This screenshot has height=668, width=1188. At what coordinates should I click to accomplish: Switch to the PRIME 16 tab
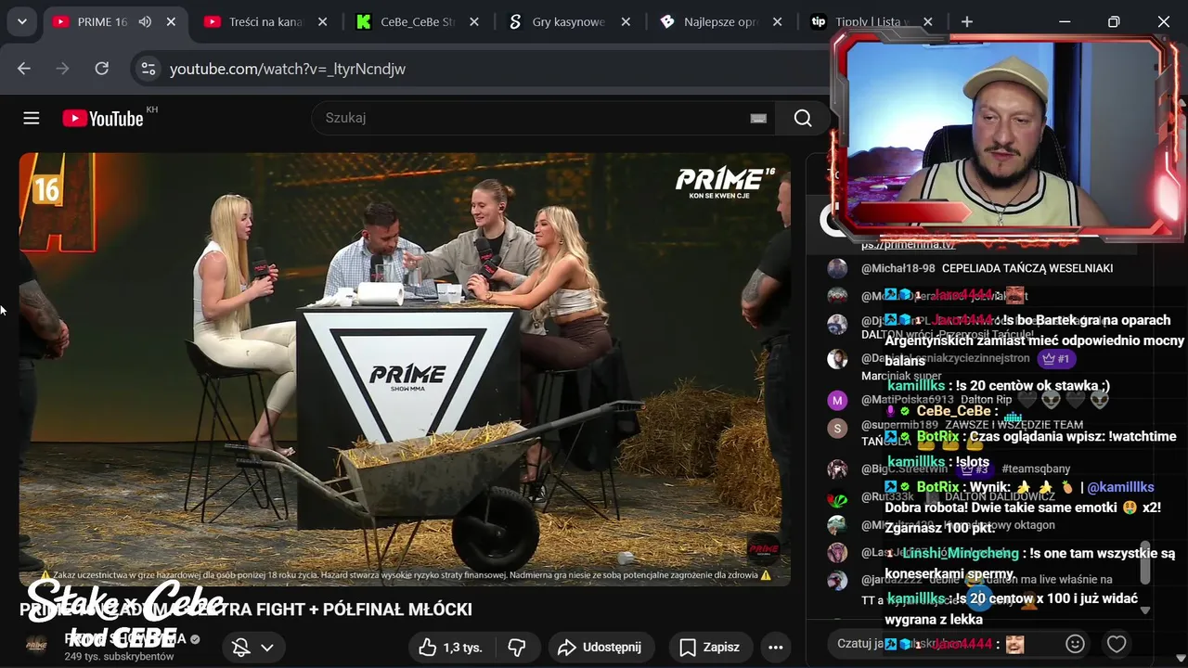[x=101, y=21]
